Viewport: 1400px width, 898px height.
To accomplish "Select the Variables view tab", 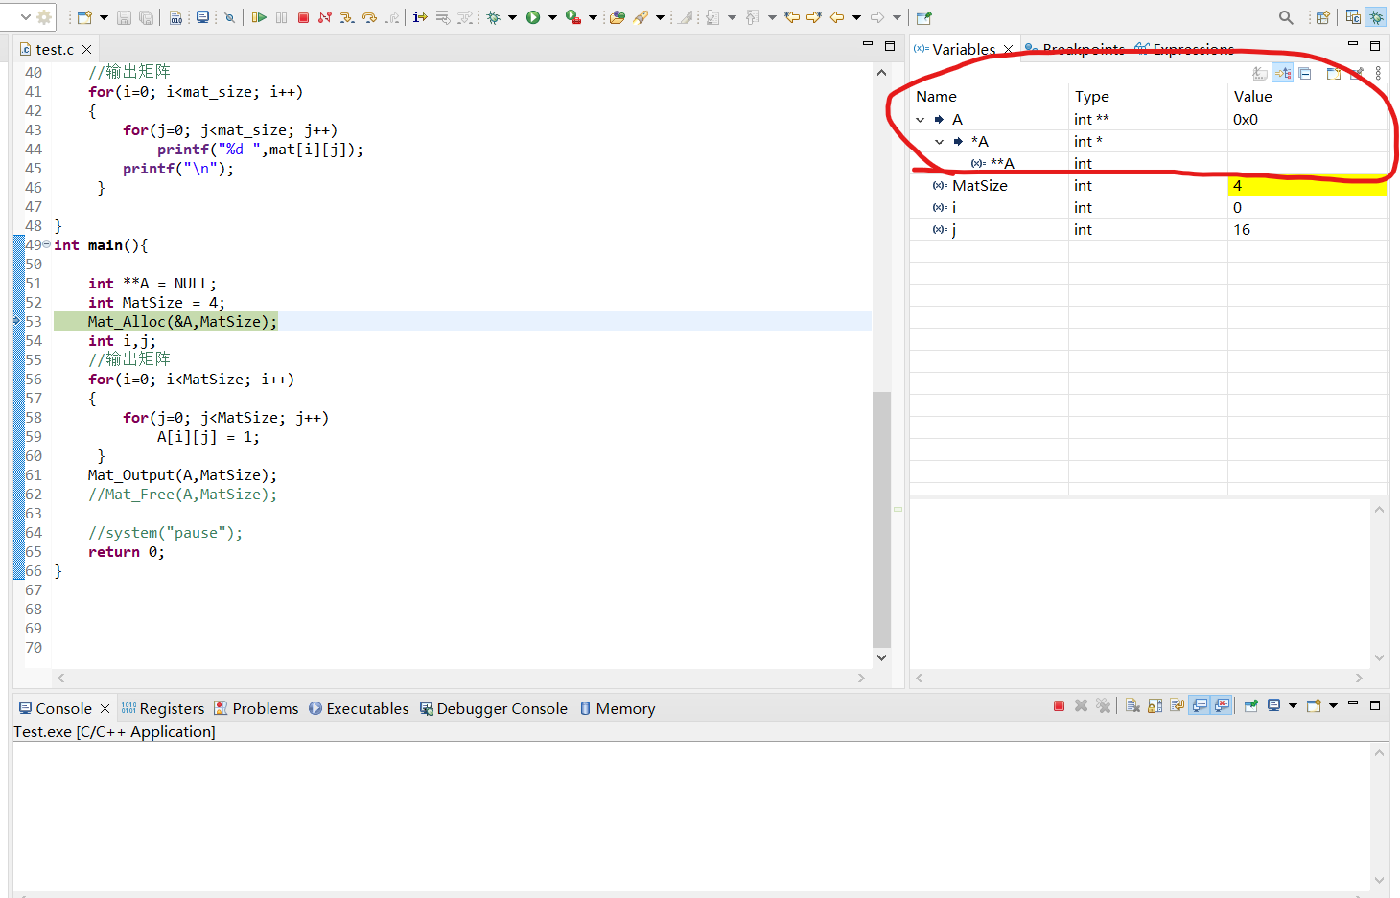I will point(964,49).
